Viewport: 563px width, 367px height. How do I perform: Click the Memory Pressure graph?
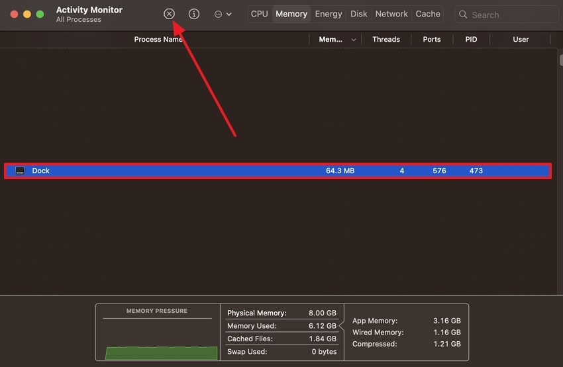161,352
